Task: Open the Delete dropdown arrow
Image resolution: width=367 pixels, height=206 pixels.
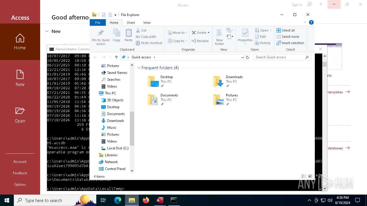Action: [x=208, y=33]
